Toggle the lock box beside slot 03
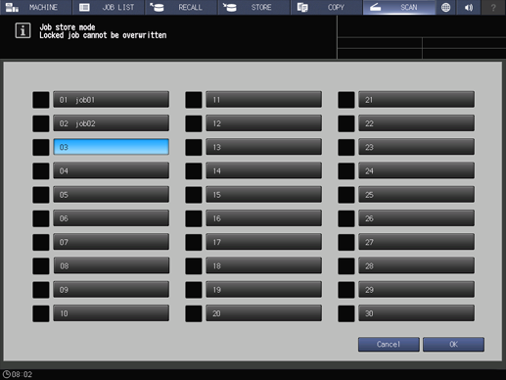 click(x=41, y=147)
